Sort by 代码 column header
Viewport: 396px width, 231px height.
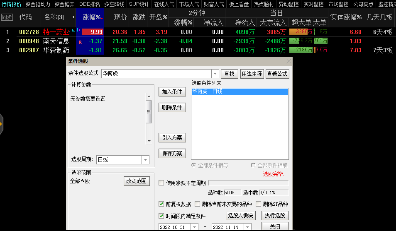pyautogui.click(x=25, y=17)
